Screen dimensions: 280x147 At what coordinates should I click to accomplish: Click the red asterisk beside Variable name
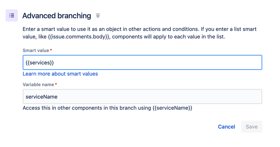point(56,84)
